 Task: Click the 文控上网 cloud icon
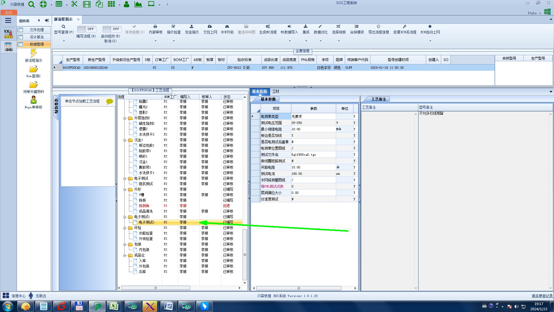[210, 27]
